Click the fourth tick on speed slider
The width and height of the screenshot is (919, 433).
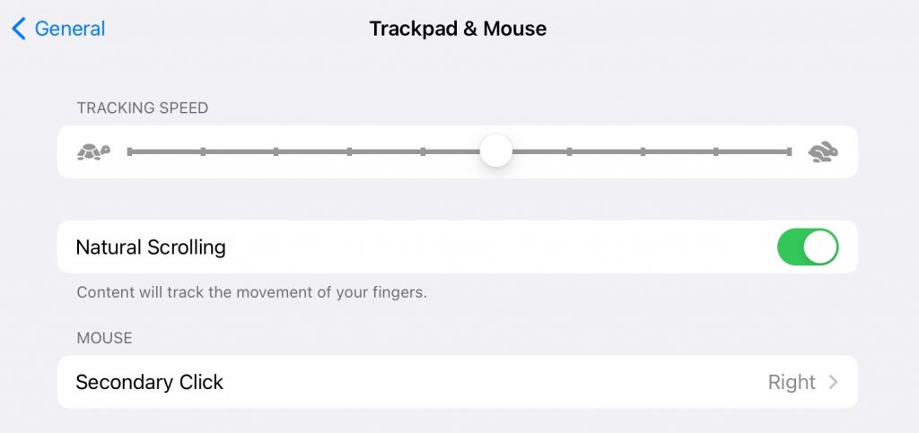[349, 152]
